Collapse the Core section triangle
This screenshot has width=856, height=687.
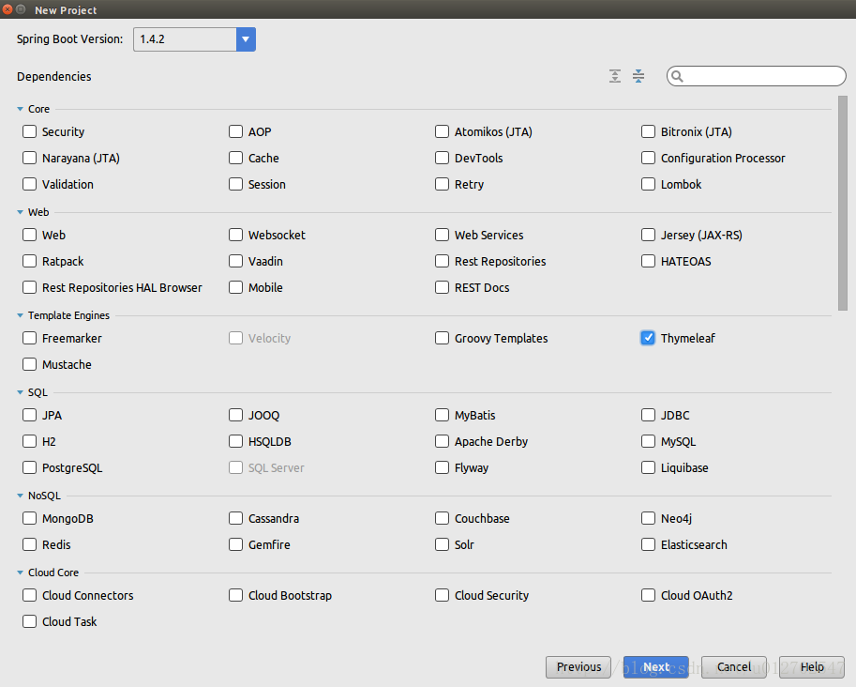pyautogui.click(x=20, y=109)
